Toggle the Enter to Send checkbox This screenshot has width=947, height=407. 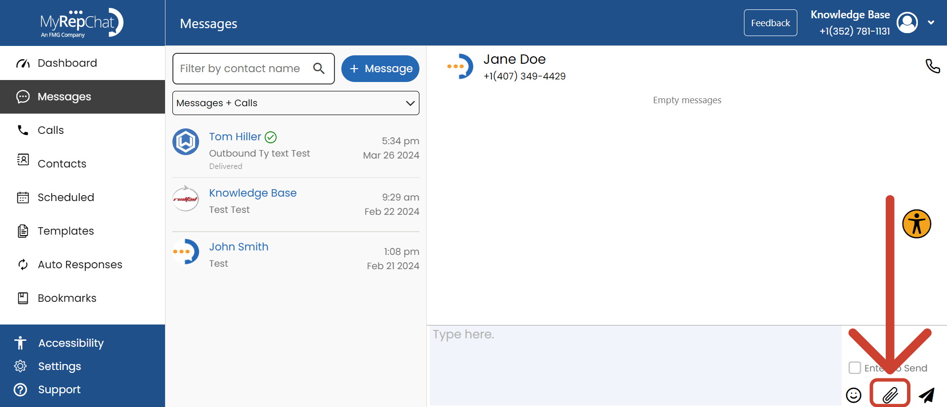[x=855, y=367]
